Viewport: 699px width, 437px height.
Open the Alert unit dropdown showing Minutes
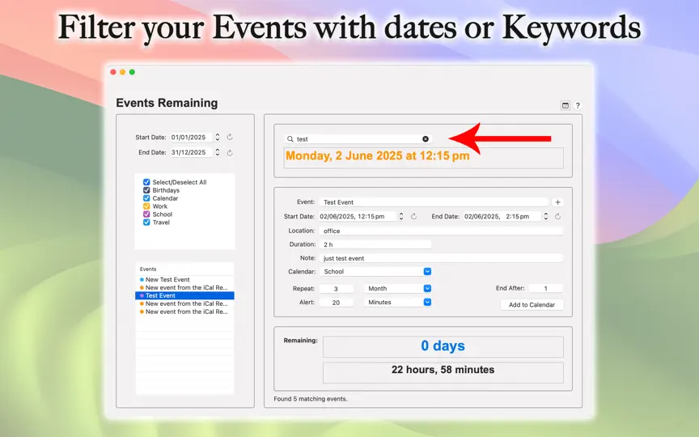pos(398,303)
